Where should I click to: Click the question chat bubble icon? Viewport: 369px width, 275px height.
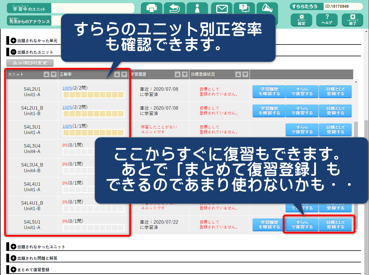pos(244,8)
